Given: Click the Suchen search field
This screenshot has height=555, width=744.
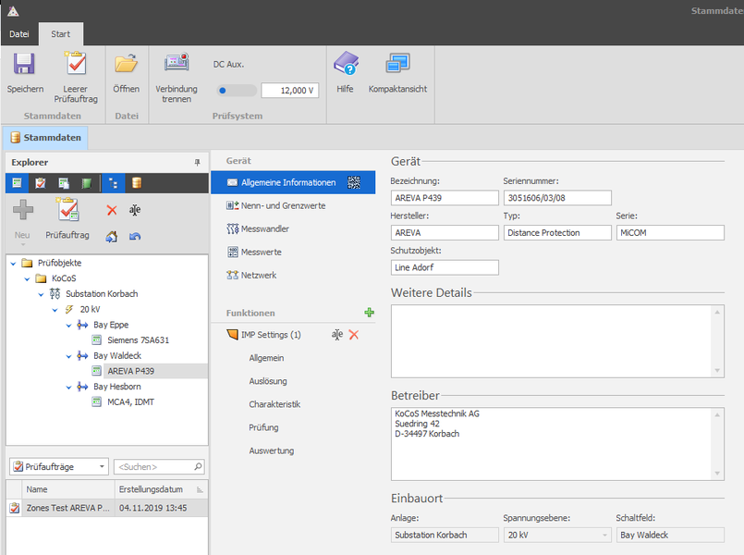Looking at the screenshot, I should [x=159, y=467].
